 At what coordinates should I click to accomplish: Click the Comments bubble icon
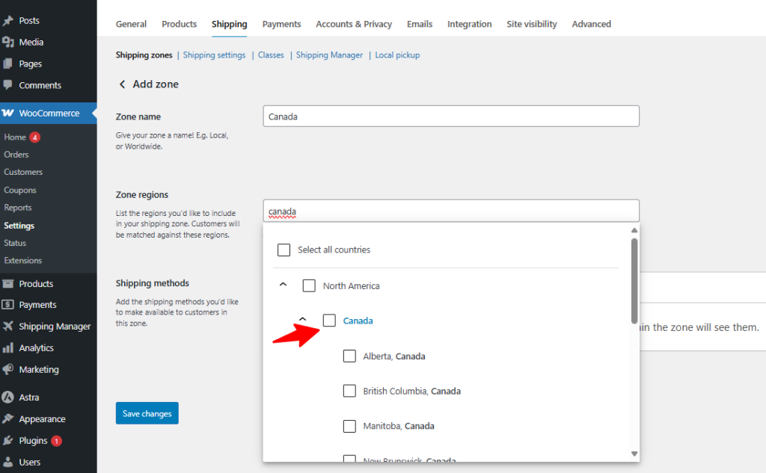[8, 85]
